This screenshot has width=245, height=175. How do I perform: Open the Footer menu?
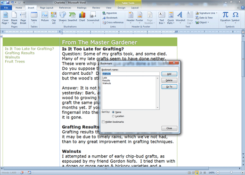click(x=139, y=18)
